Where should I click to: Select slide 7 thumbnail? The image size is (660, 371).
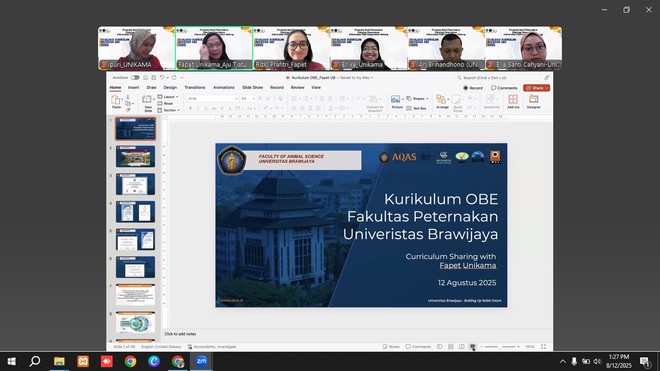click(x=135, y=295)
